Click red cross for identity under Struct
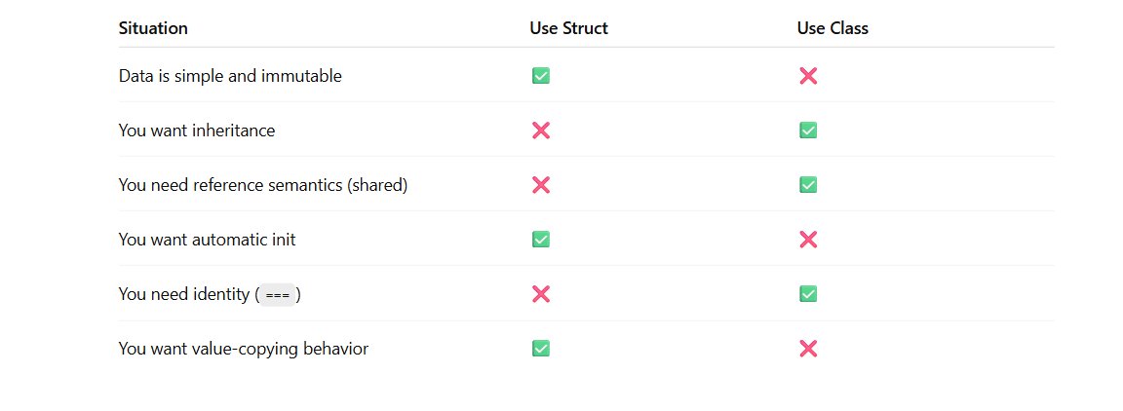1123x411 pixels. (x=541, y=293)
